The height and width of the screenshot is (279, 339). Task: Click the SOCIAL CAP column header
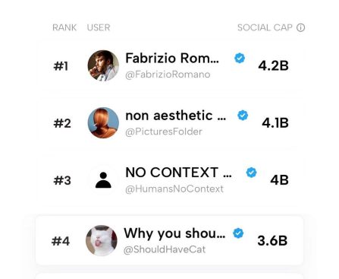click(x=265, y=27)
